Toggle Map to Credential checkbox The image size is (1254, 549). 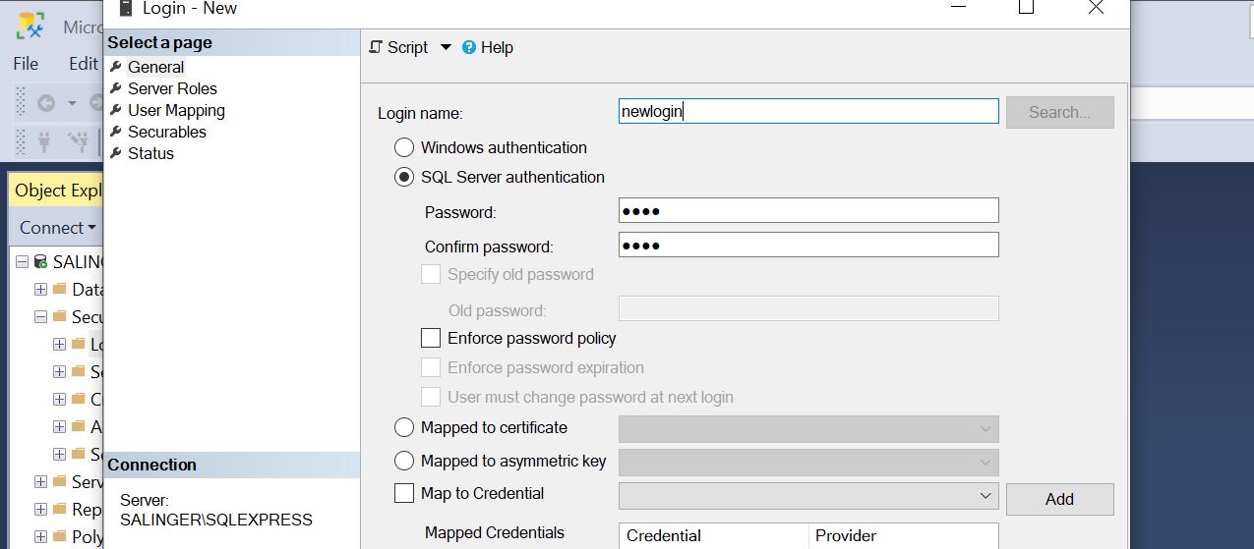(404, 493)
